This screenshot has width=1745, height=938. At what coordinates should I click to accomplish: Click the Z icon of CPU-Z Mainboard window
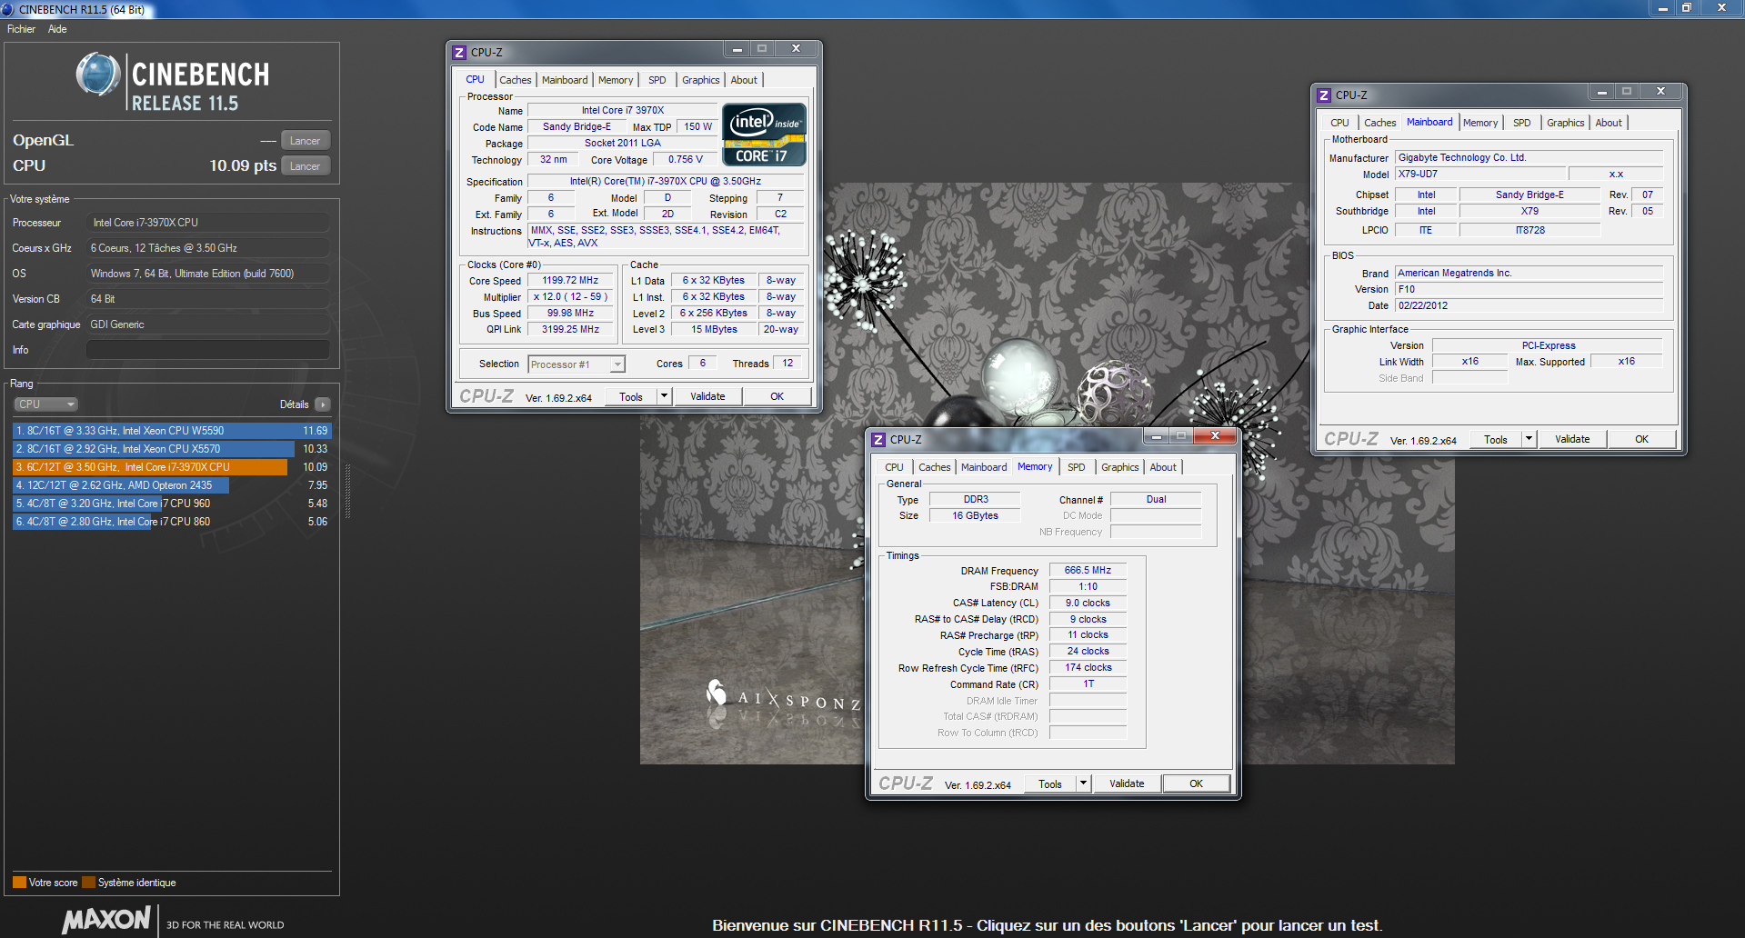[x=1324, y=95]
